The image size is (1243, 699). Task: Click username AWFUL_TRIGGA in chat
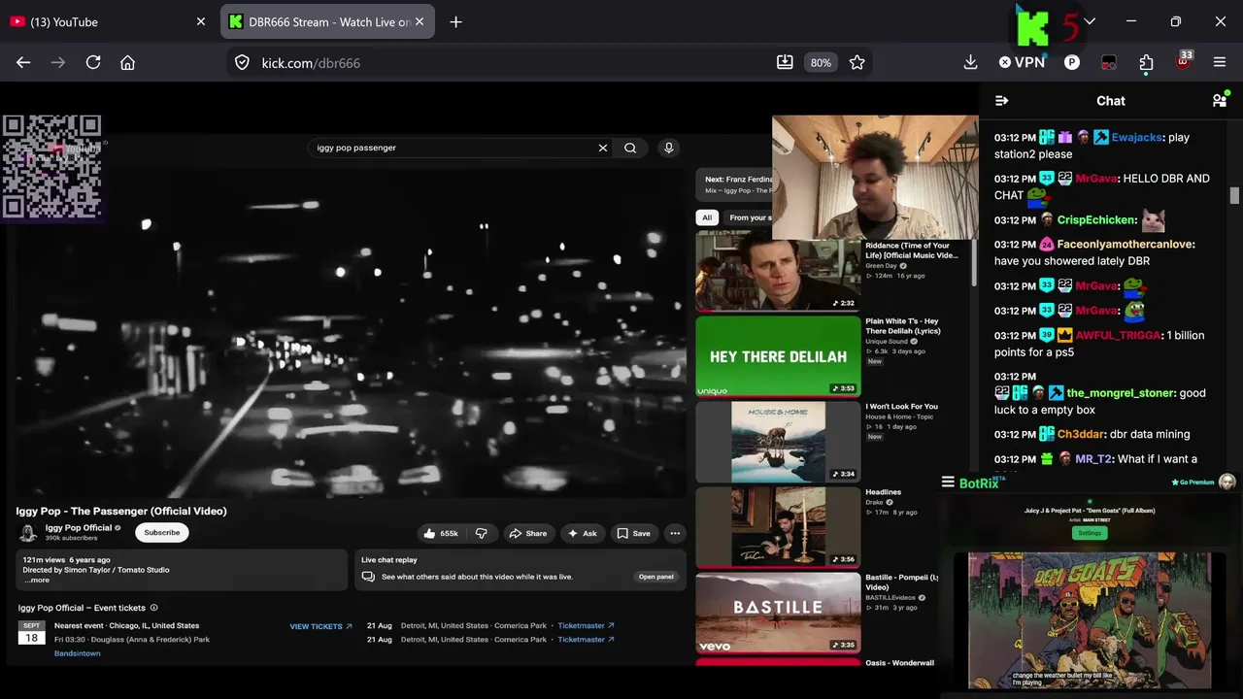coord(1118,336)
